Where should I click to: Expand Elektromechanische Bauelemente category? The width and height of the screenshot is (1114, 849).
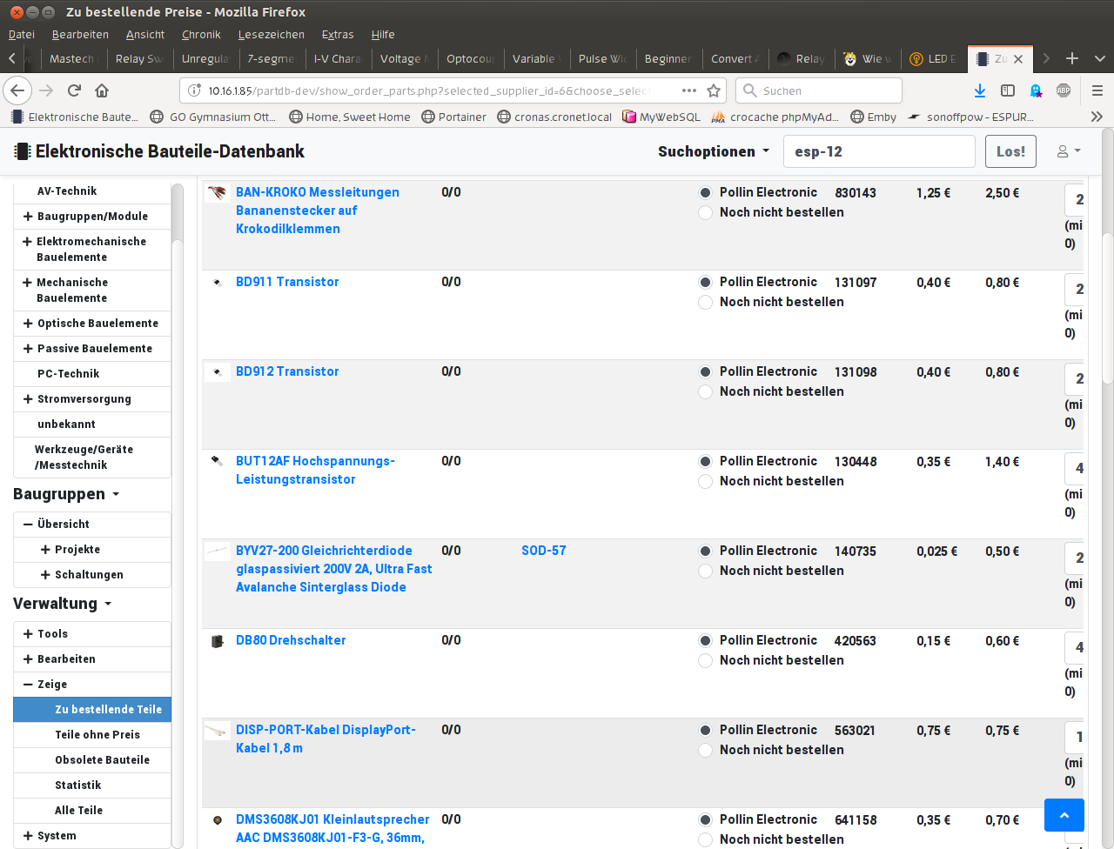28,242
